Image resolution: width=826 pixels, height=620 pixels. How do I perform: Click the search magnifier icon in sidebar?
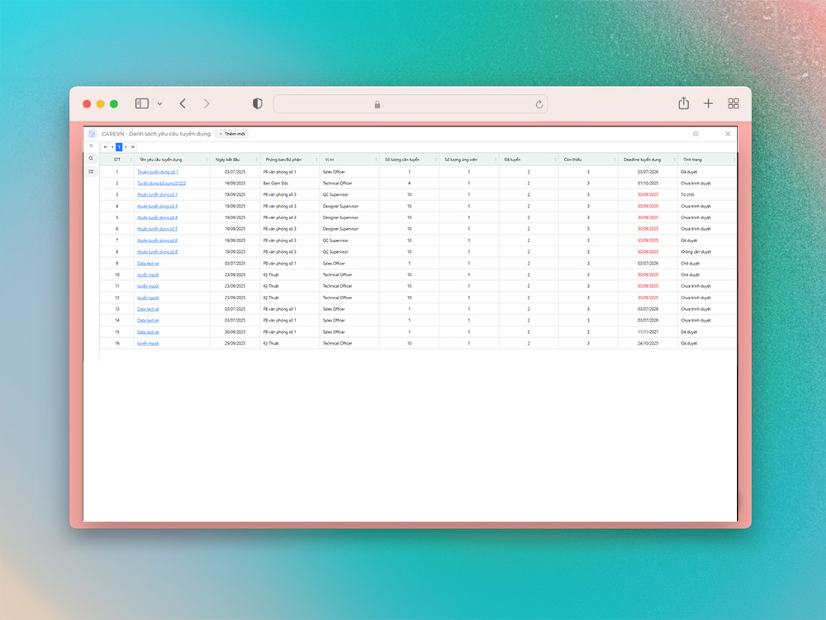[x=91, y=159]
